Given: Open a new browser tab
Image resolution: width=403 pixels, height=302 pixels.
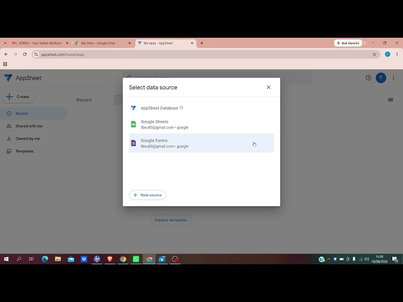Looking at the screenshot, I should [201, 43].
